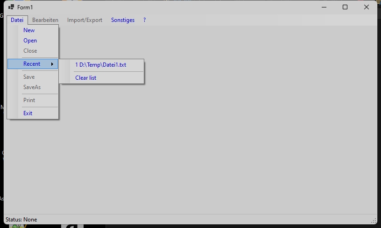Open the Bearbeiten menu

[x=45, y=20]
